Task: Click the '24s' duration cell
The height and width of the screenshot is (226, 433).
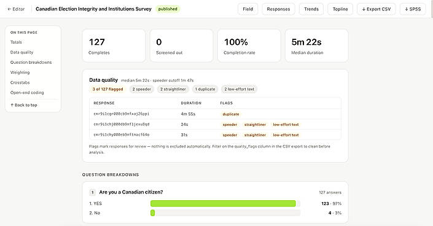Action: coord(184,125)
